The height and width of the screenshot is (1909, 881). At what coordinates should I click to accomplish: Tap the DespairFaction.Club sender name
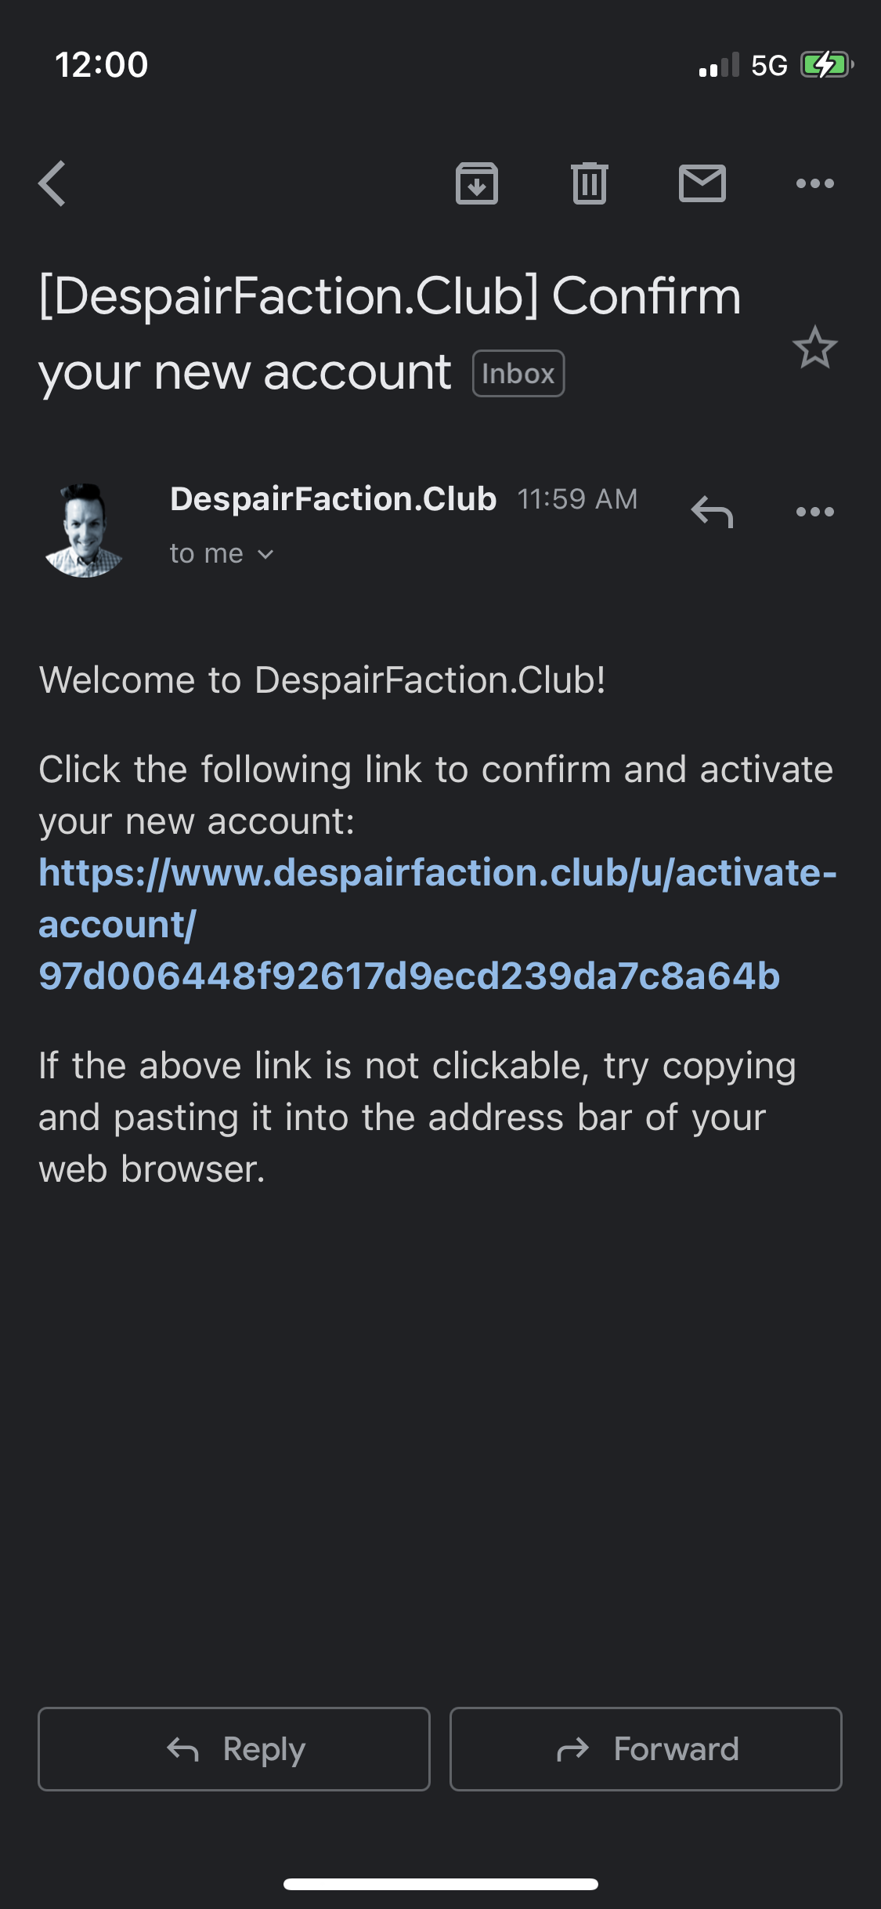[x=334, y=499]
